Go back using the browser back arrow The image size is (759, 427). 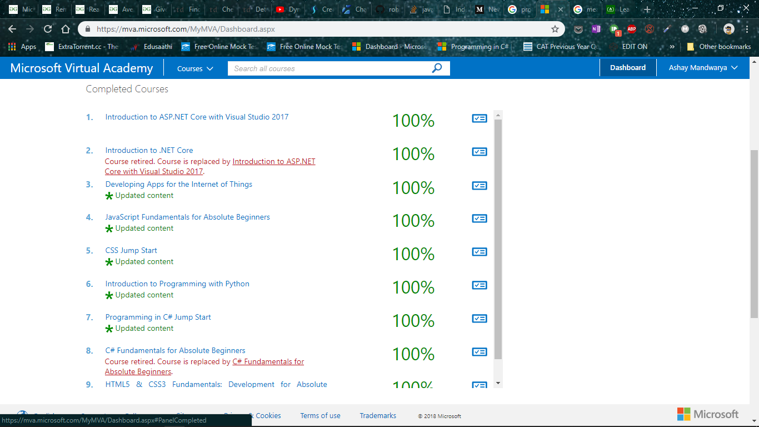(12, 29)
